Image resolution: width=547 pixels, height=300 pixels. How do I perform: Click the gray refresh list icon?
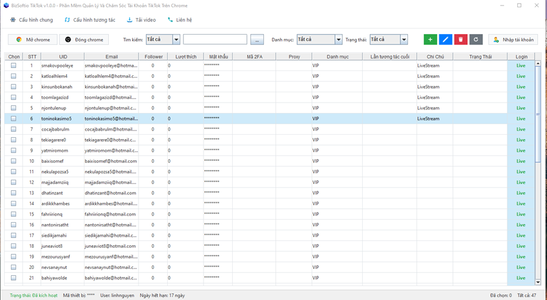(x=476, y=39)
